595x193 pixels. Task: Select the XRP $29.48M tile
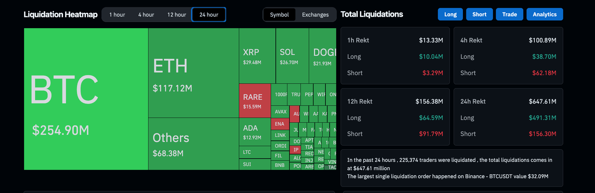pos(257,56)
